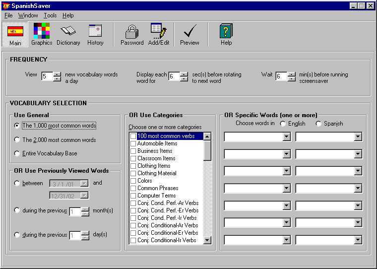Decrease minutes before running screensaver
This screenshot has height=269, width=377.
coord(291,79)
